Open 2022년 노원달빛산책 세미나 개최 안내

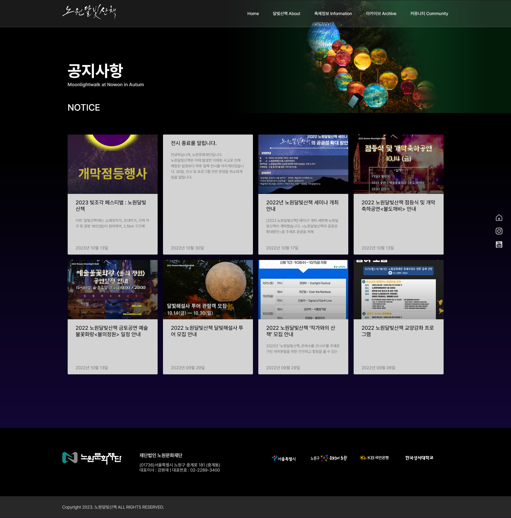302,205
